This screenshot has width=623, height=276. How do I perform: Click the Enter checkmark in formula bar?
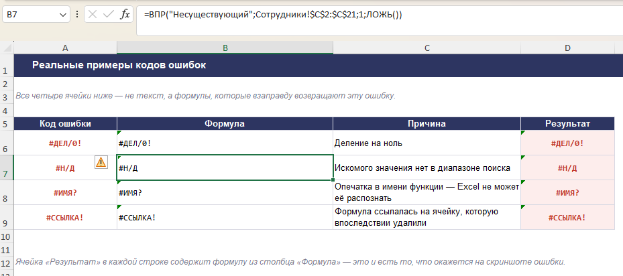109,15
